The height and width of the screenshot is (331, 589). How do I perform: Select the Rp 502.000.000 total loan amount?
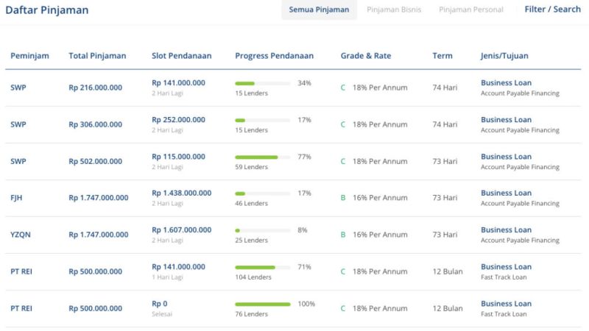pos(96,161)
